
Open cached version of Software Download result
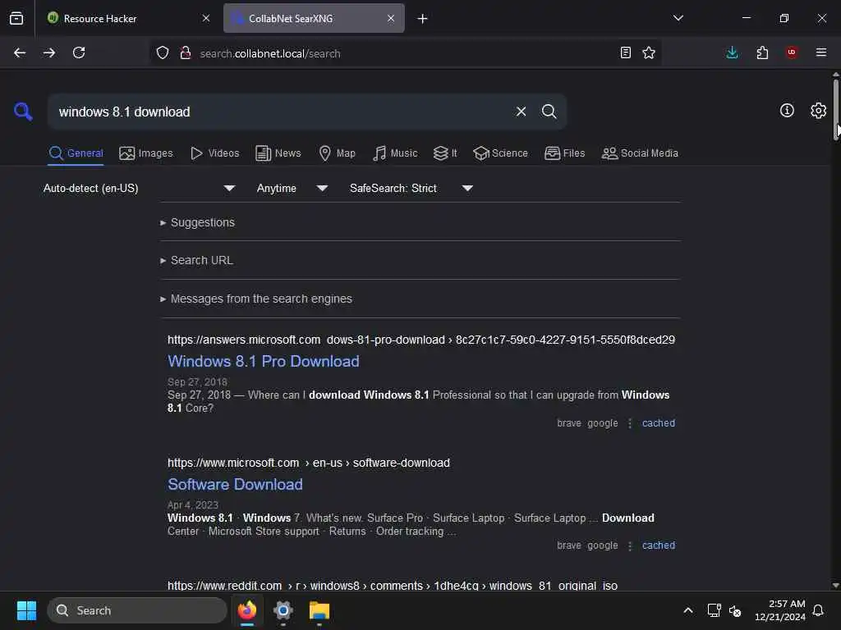pos(658,546)
